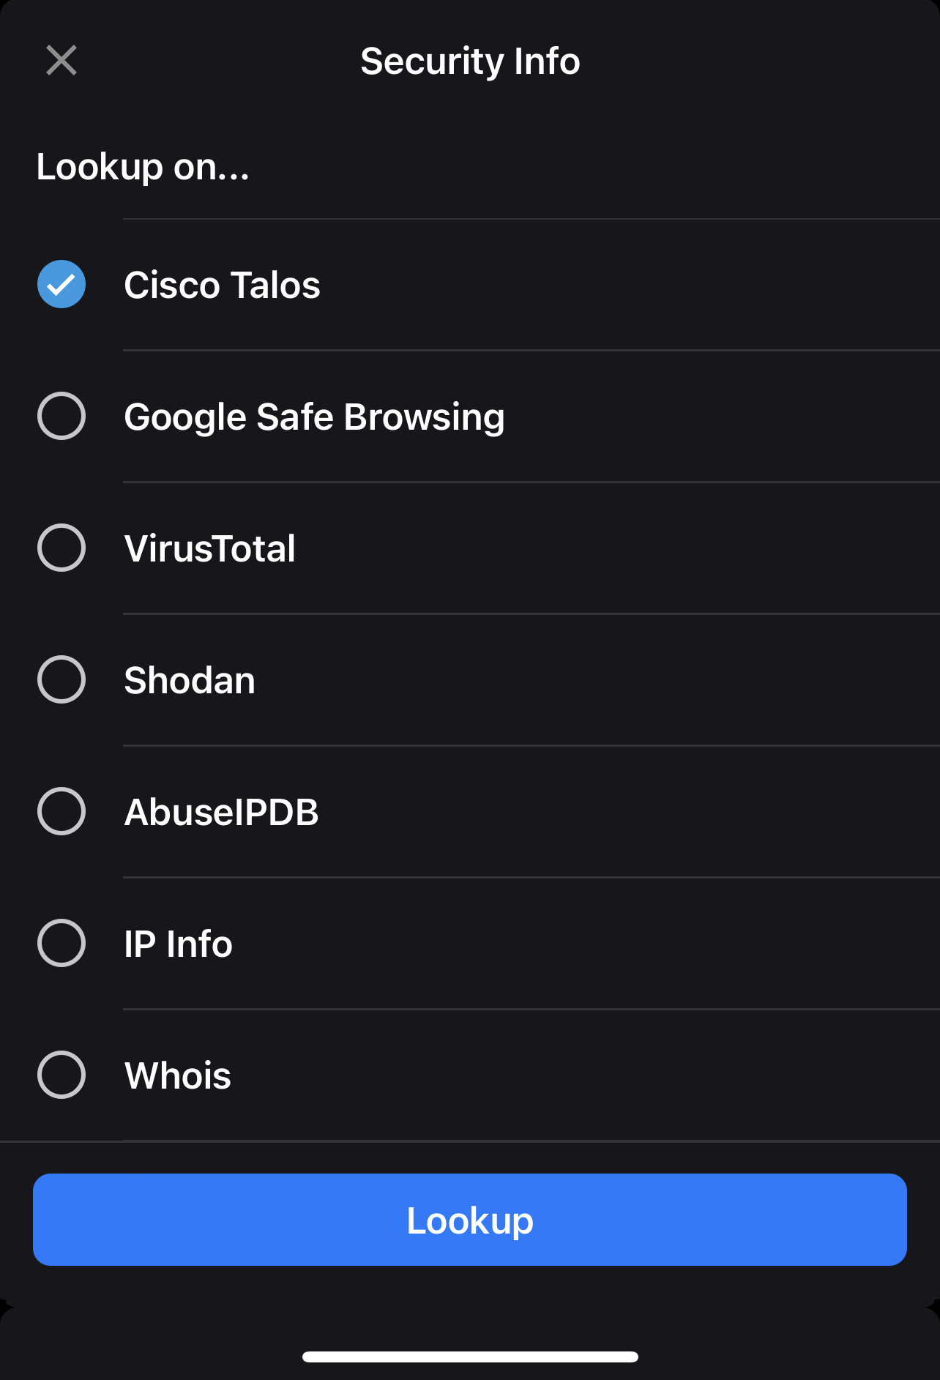This screenshot has height=1380, width=940.
Task: Tap the blue checkmark beside Cisco Talos
Action: click(x=61, y=285)
